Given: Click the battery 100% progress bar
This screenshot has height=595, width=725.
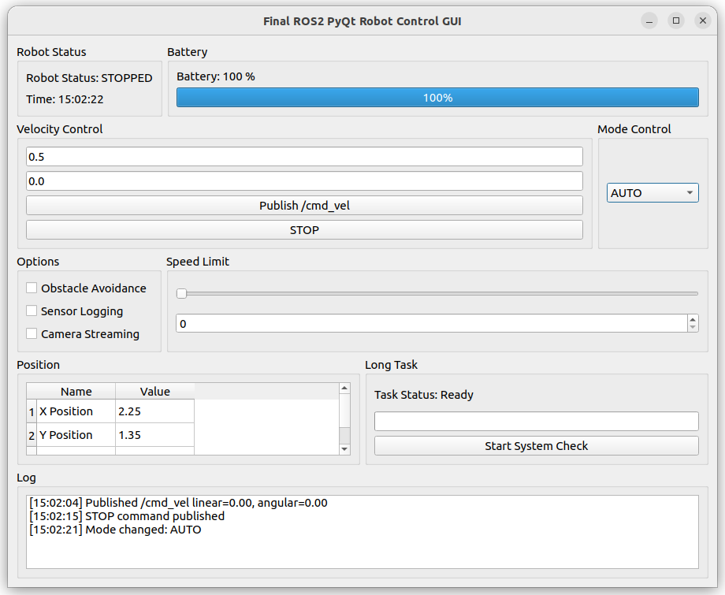Looking at the screenshot, I should (x=437, y=98).
